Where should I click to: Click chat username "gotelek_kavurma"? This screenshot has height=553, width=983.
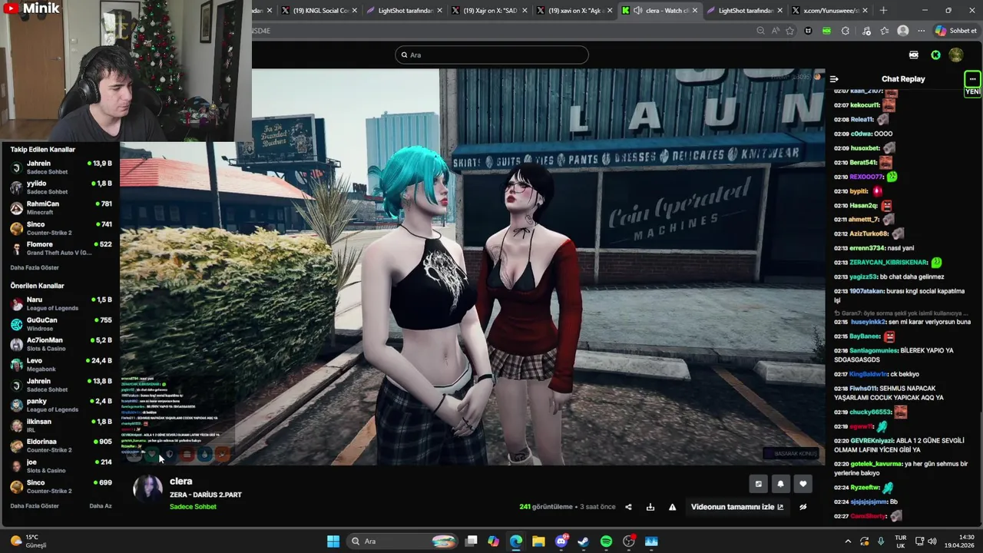(875, 464)
